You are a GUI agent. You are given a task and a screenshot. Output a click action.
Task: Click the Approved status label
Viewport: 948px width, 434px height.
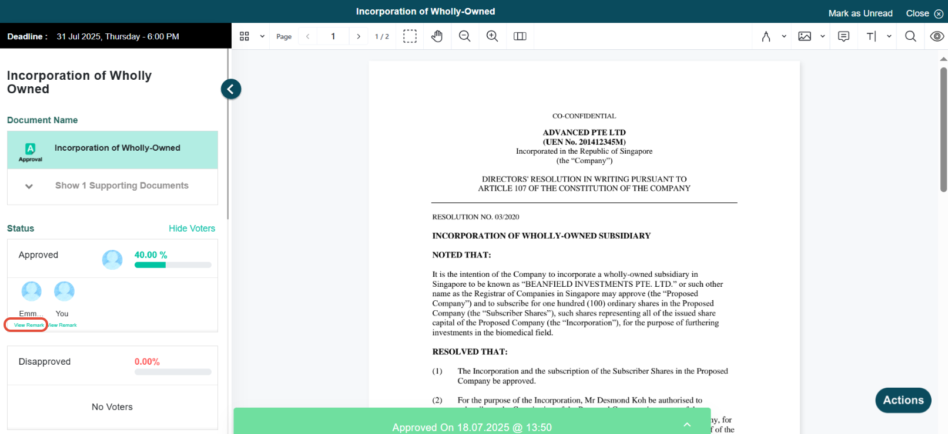pos(38,255)
